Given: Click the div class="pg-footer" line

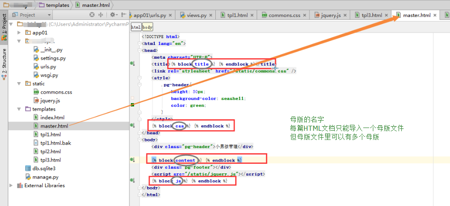Looking at the screenshot, I should click(x=191, y=167).
